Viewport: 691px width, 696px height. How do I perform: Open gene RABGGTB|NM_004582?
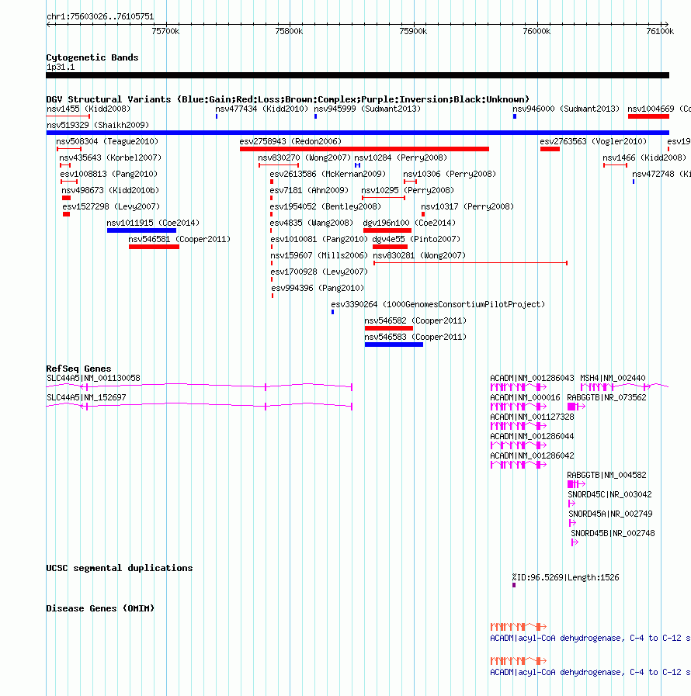(x=606, y=476)
